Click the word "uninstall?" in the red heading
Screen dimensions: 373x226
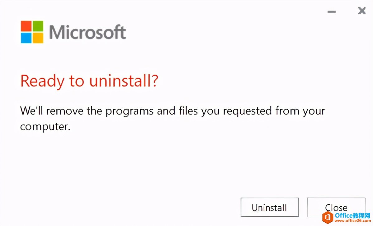[124, 81]
